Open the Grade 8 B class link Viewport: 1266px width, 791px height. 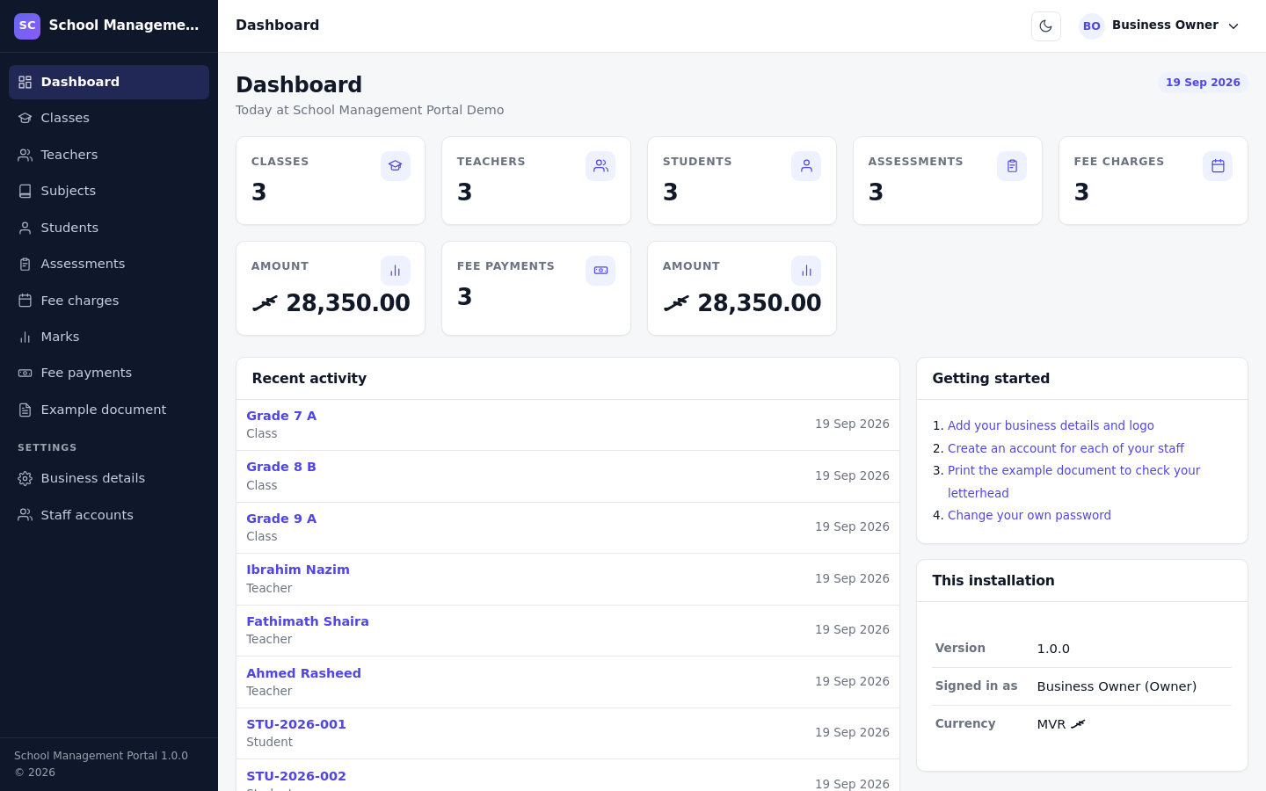(x=281, y=467)
